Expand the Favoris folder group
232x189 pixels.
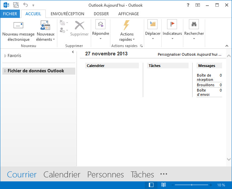pyautogui.click(x=5, y=56)
